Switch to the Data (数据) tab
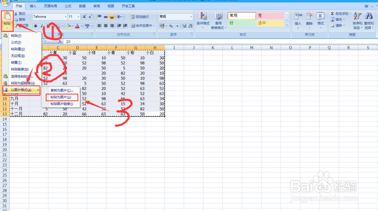The height and width of the screenshot is (211, 378). click(x=82, y=6)
